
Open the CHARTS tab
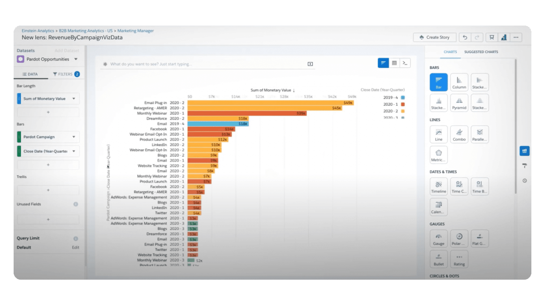click(450, 52)
